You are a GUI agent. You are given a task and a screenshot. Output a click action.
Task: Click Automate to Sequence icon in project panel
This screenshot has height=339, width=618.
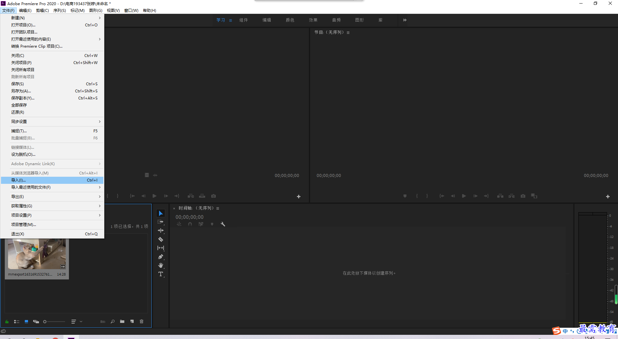103,321
